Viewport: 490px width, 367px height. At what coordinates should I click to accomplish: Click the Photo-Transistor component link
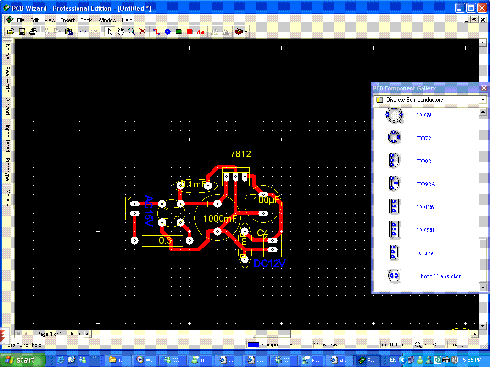point(439,276)
